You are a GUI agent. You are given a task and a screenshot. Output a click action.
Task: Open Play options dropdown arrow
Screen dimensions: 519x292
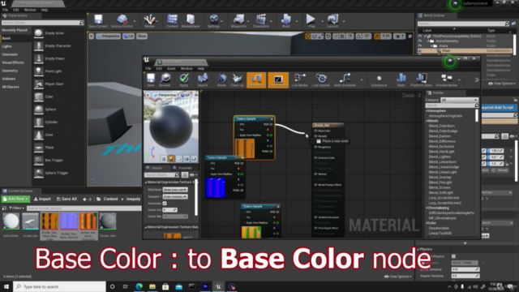tap(321, 21)
